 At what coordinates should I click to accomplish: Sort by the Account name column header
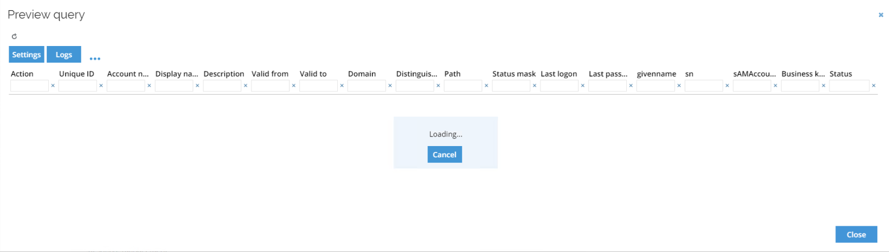pos(128,74)
